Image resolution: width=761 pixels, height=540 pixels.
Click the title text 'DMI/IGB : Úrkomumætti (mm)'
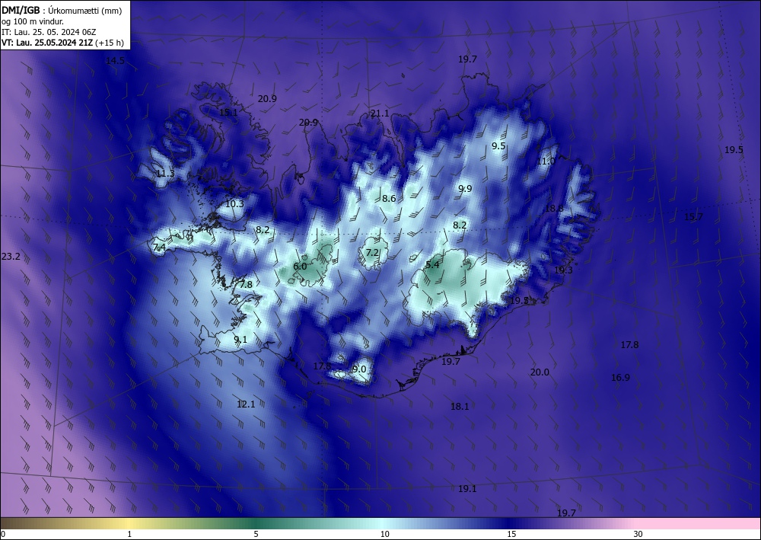(x=62, y=11)
